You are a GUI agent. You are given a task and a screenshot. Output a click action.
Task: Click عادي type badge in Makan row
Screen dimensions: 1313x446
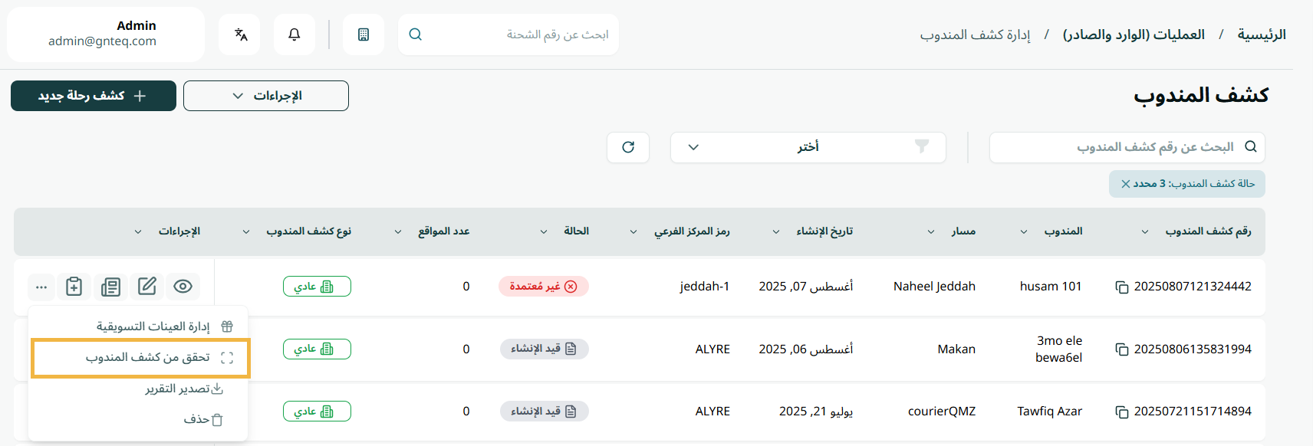coord(317,349)
